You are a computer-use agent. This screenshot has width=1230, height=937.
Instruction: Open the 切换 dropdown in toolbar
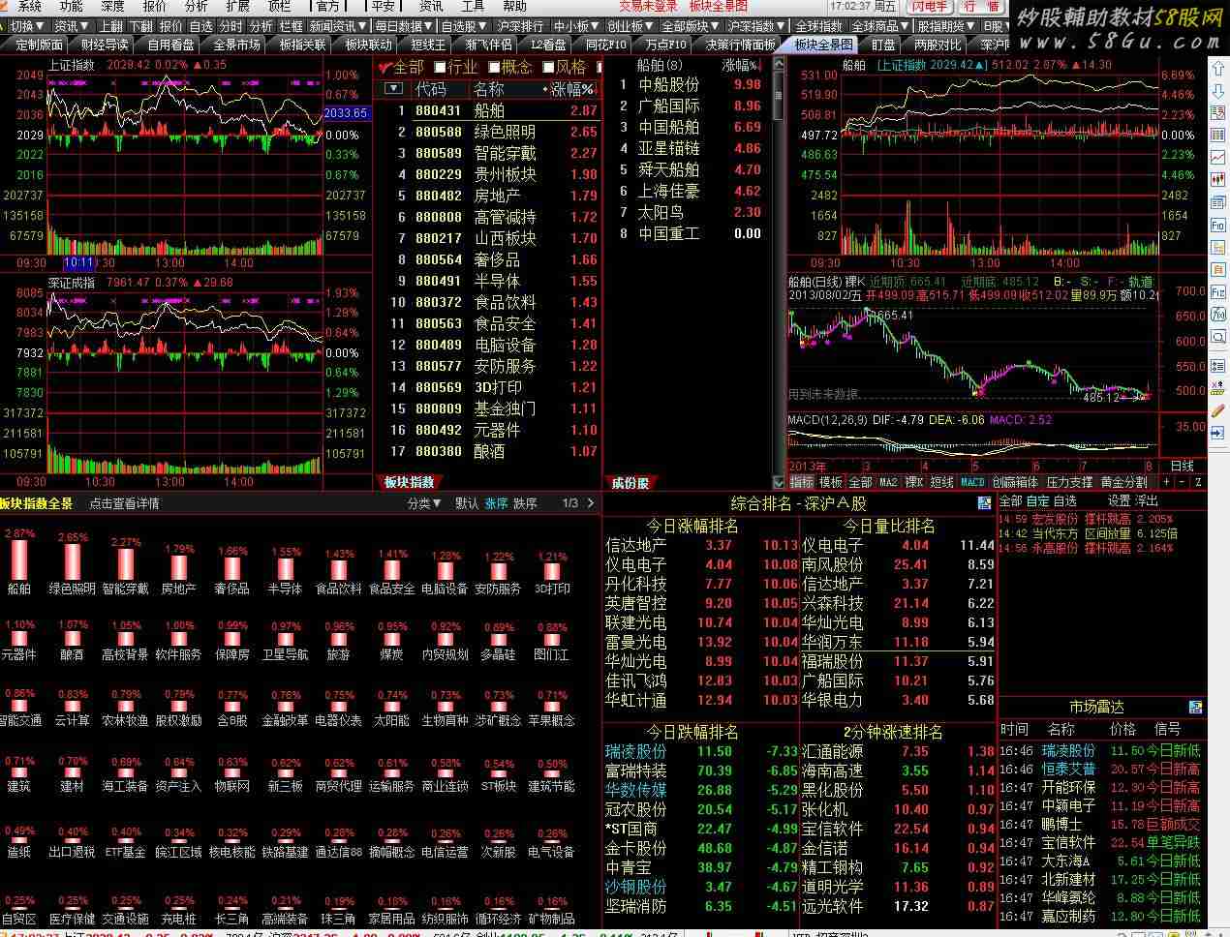click(25, 26)
